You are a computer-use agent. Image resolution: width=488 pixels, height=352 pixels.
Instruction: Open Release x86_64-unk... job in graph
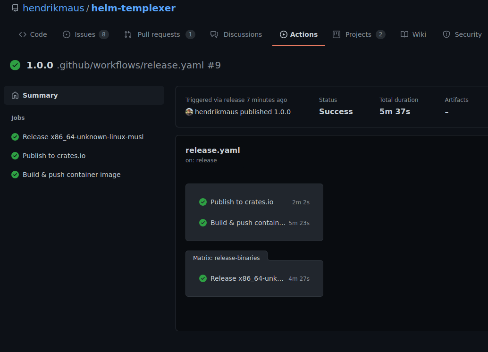click(254, 278)
